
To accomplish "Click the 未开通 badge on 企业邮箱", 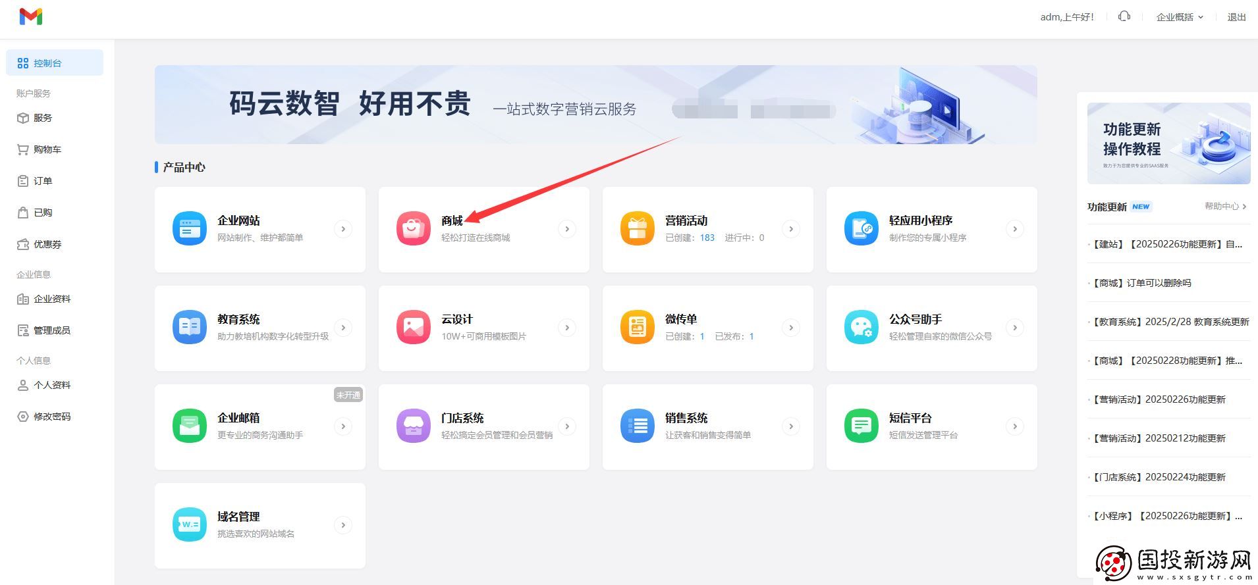I will coord(348,395).
